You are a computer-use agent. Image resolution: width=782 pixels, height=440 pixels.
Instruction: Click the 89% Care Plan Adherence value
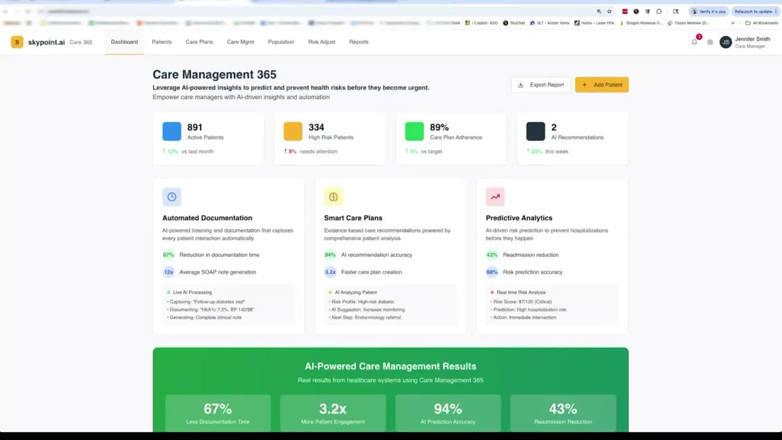point(439,127)
